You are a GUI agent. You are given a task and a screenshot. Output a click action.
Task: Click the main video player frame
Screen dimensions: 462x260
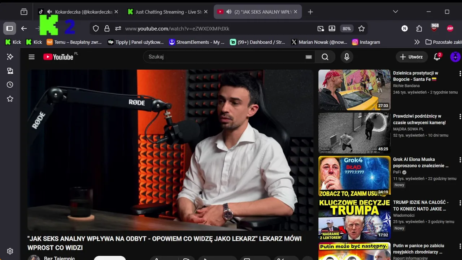(x=171, y=150)
